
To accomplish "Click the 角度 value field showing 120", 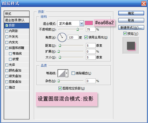I will click(73, 37).
